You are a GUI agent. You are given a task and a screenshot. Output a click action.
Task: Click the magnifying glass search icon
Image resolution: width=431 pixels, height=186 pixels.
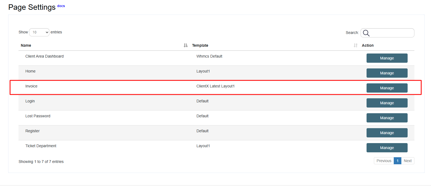(366, 33)
